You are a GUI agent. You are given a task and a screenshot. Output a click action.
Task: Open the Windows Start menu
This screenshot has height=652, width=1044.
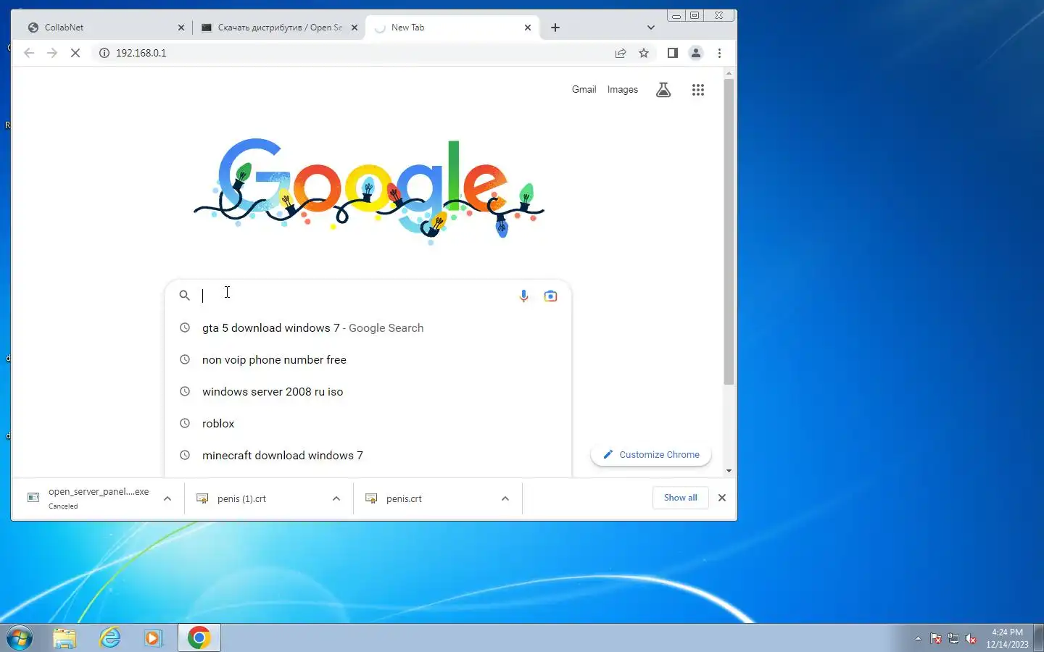(20, 638)
